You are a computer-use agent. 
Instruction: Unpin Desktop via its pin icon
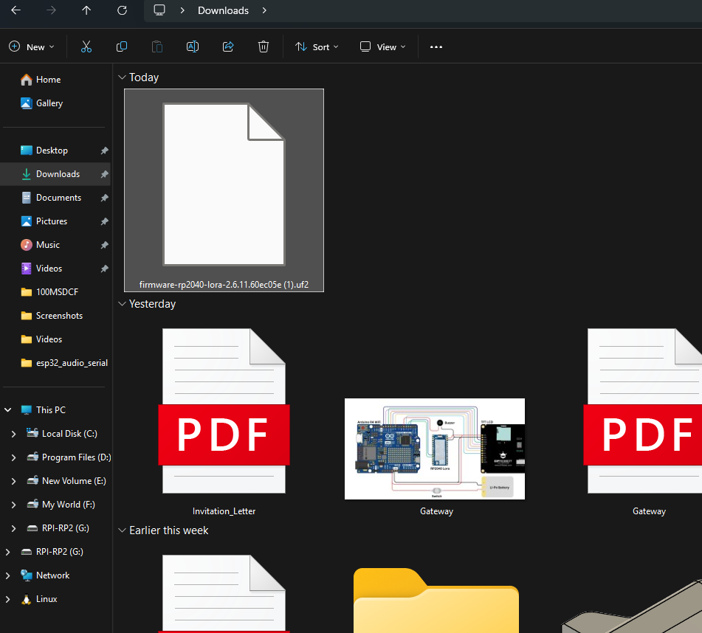(105, 151)
